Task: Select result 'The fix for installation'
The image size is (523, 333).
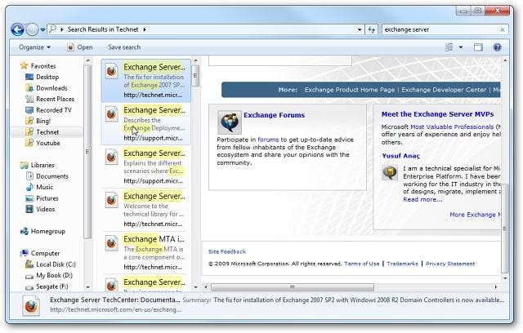Action: coord(145,81)
